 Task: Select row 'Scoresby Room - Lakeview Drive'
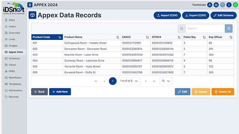pyautogui.click(x=132, y=61)
